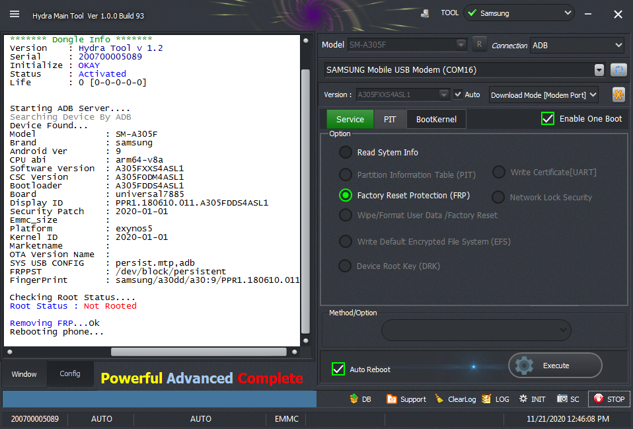Expand the Download Mode [Modem Port] dropdown
The height and width of the screenshot is (429, 633).
pyautogui.click(x=543, y=95)
